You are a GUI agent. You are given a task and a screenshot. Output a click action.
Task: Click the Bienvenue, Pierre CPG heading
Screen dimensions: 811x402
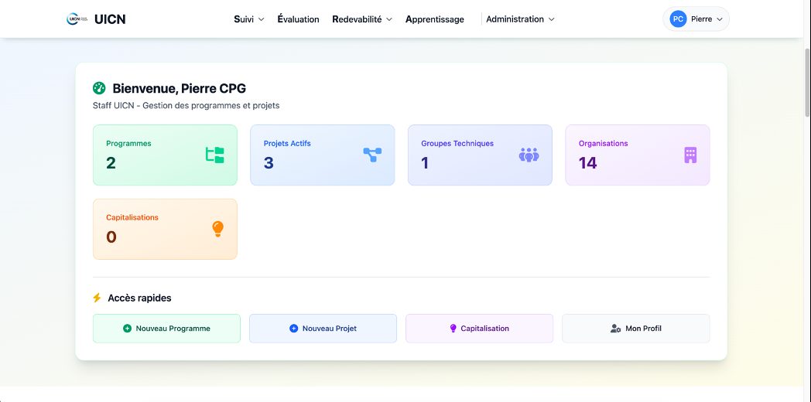point(179,88)
